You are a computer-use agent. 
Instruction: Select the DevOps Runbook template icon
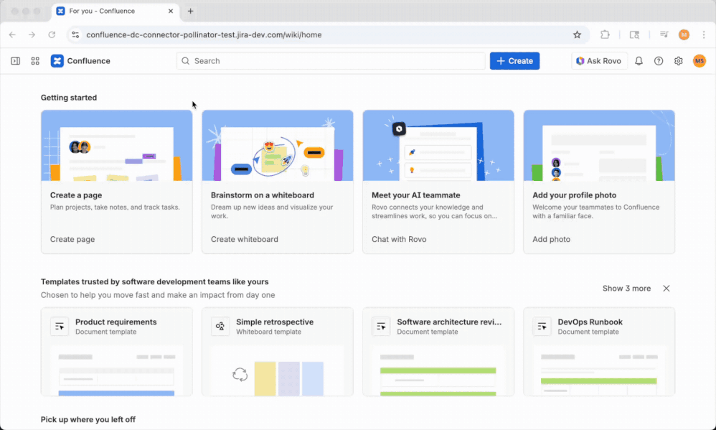tap(542, 327)
